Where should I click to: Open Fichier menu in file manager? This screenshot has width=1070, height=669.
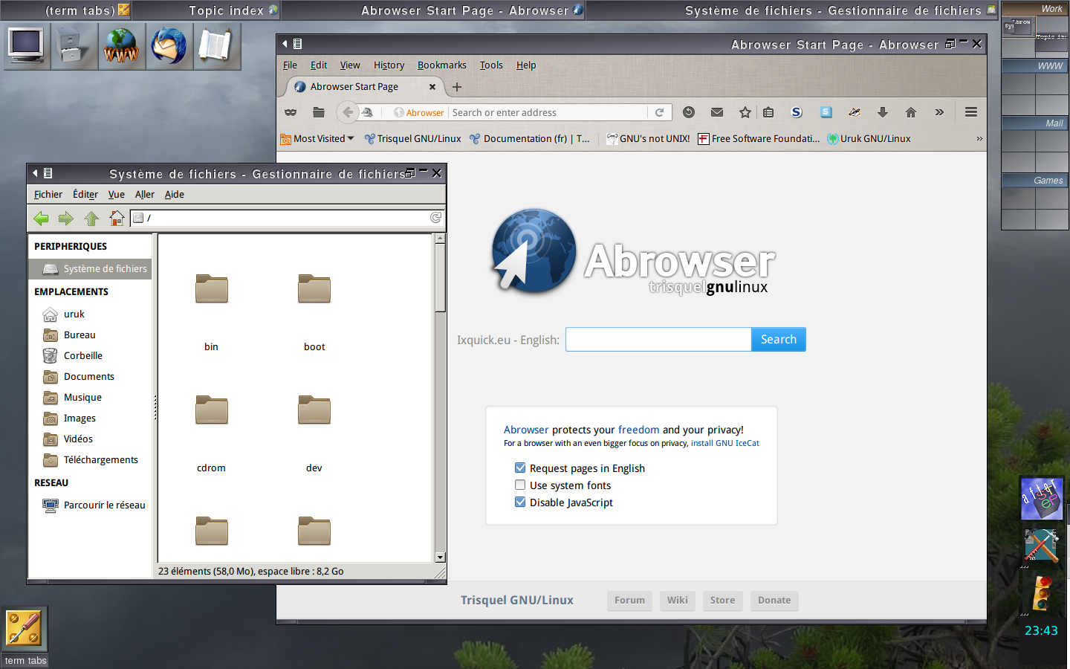tap(48, 195)
